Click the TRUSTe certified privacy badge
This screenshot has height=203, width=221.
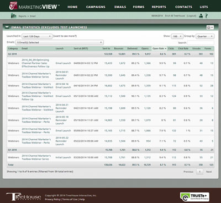194,197
